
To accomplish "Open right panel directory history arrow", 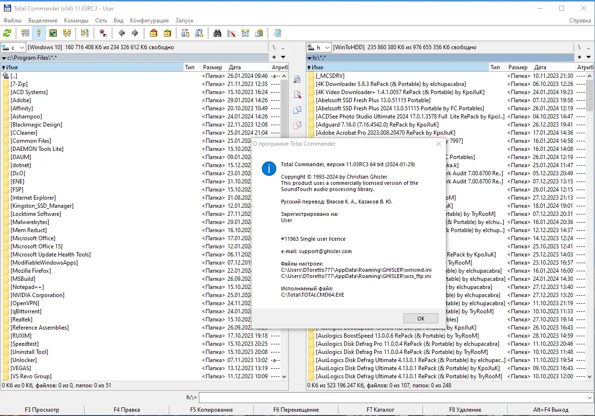I will 588,58.
